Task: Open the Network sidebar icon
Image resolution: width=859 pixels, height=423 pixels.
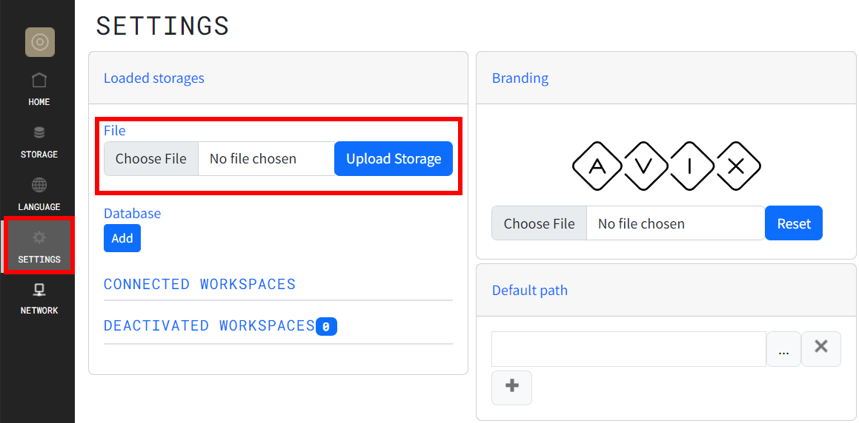Action: point(39,290)
